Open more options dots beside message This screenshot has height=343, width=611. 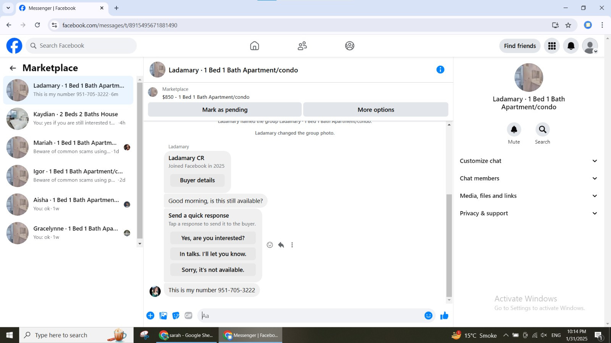coord(292,245)
